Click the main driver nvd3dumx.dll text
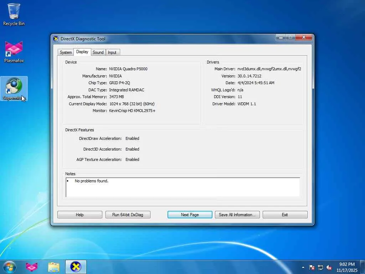 click(269, 69)
